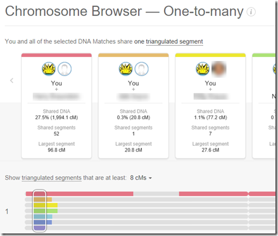278x236 pixels.
Task: Select the match card with 77.2 cM shared
Action: [x=210, y=106]
